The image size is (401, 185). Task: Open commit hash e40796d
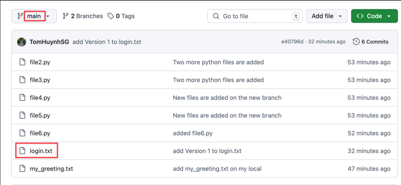(x=293, y=42)
